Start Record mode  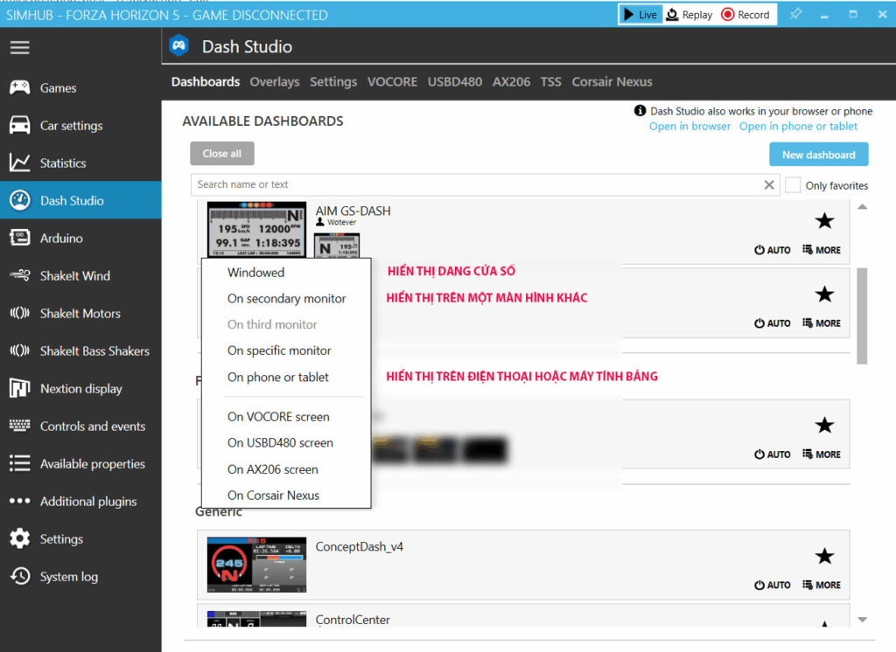[x=745, y=15]
